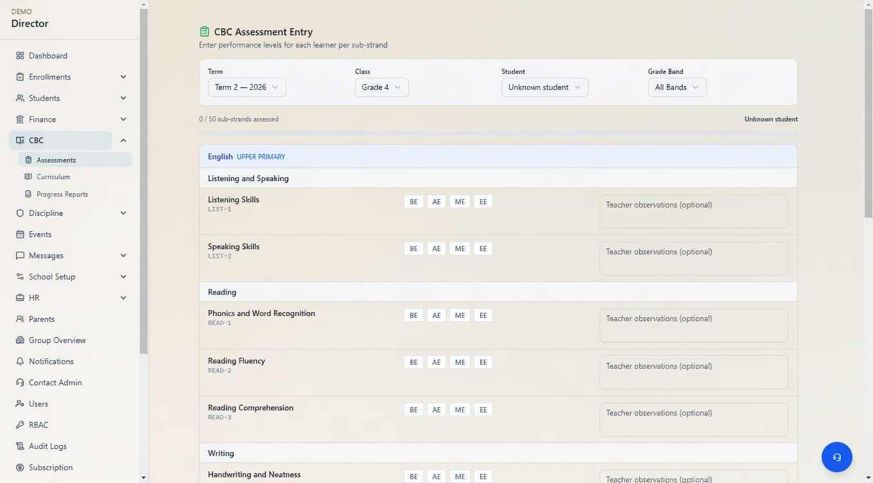Click the Messages speech bubble icon

20,256
